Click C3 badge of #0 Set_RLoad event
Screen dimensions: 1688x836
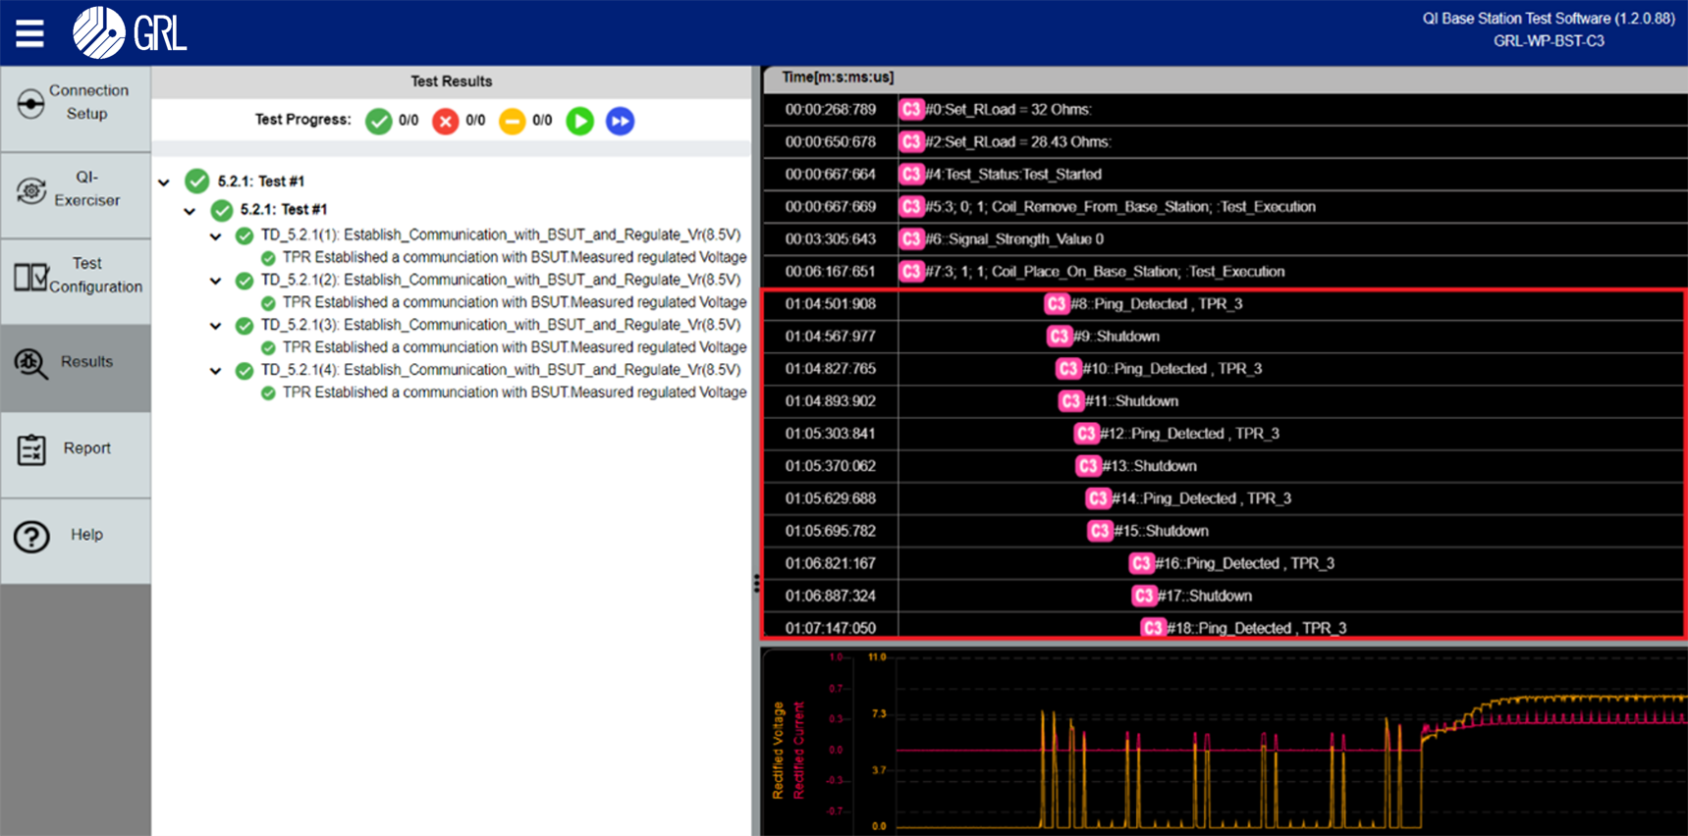(911, 110)
